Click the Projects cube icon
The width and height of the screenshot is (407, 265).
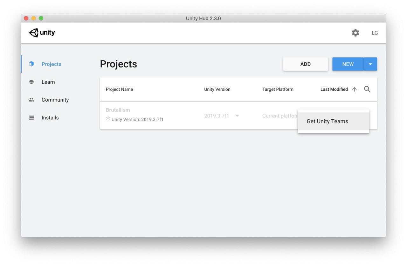[31, 64]
